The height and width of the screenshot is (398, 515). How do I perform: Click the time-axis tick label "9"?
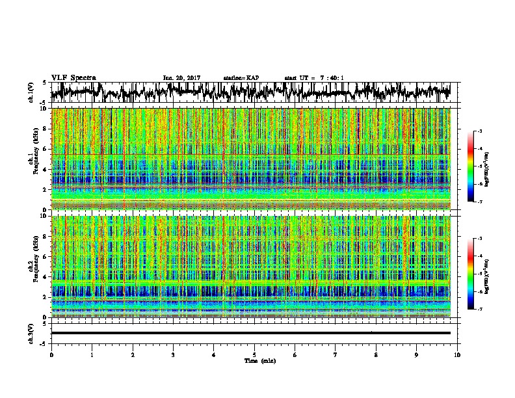416,355
